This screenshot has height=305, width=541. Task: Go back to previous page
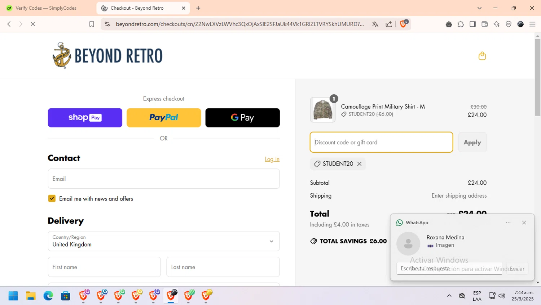pos(9,24)
